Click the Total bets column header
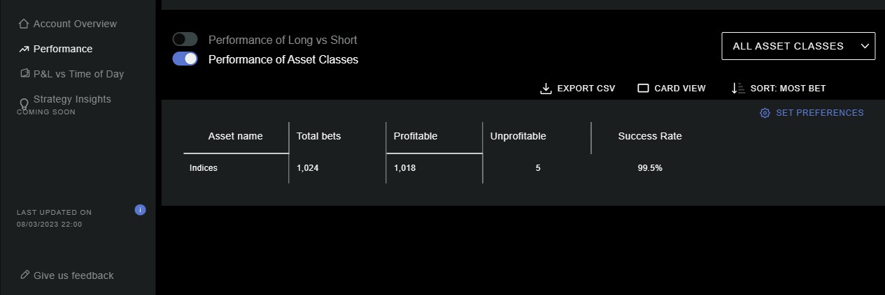Screen dimensions: 885x295 tap(319, 136)
